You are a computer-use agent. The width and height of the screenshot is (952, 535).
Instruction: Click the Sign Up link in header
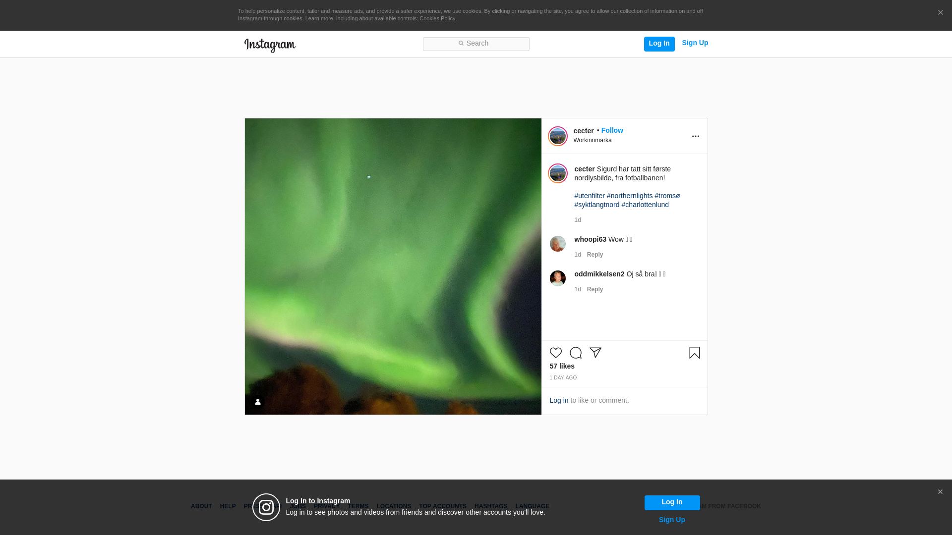pyautogui.click(x=695, y=43)
